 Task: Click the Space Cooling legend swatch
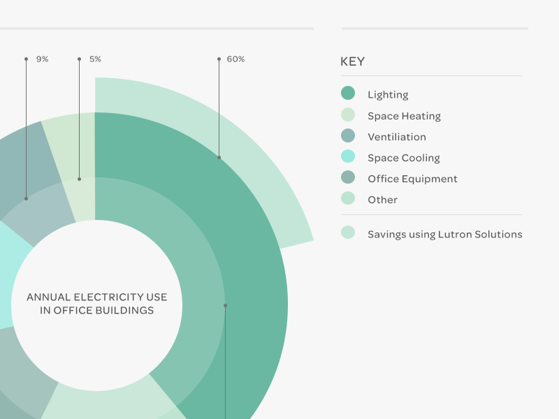(348, 156)
